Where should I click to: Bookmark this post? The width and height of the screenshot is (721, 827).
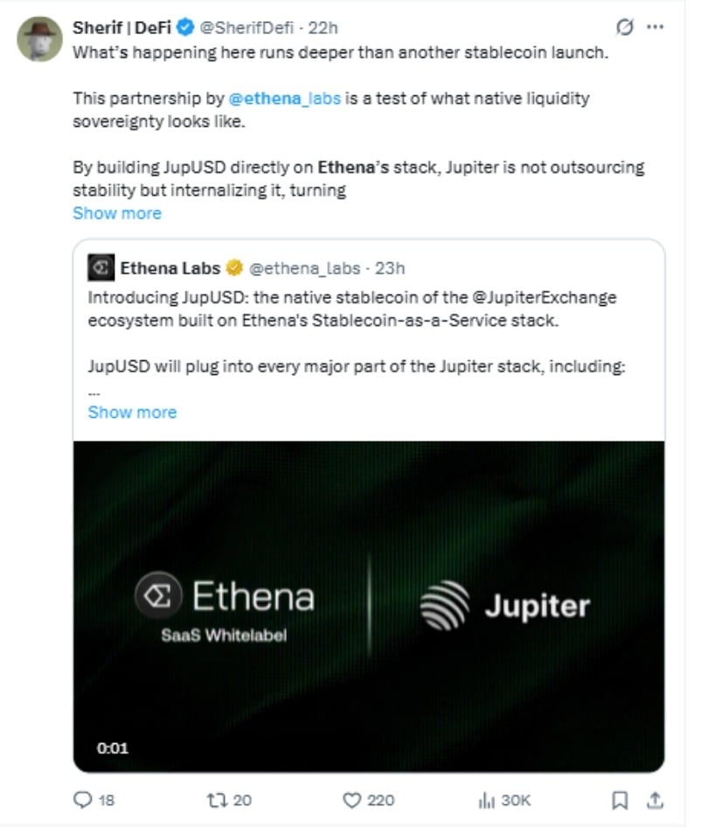pos(619,800)
